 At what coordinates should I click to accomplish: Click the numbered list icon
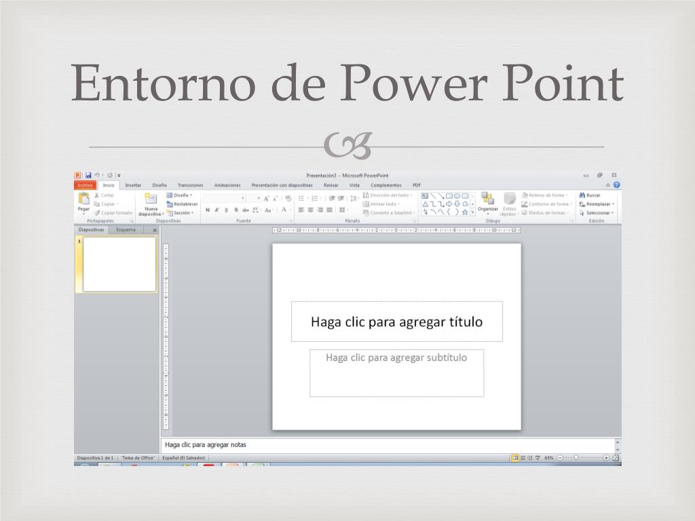coord(315,199)
